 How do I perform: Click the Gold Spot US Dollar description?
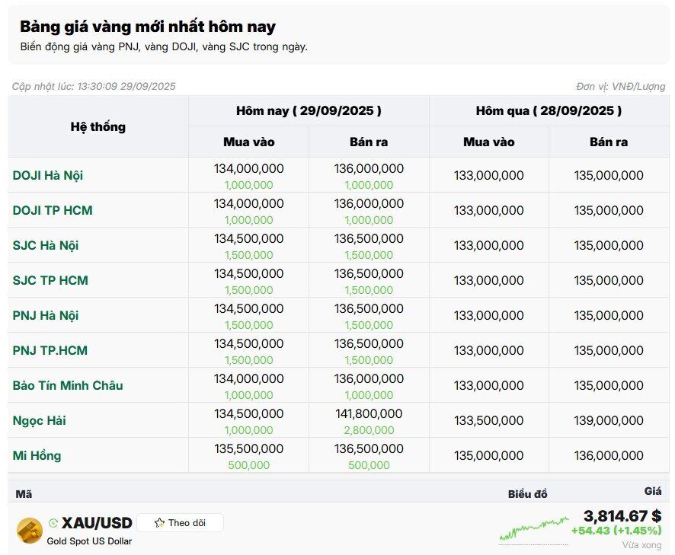click(x=89, y=541)
